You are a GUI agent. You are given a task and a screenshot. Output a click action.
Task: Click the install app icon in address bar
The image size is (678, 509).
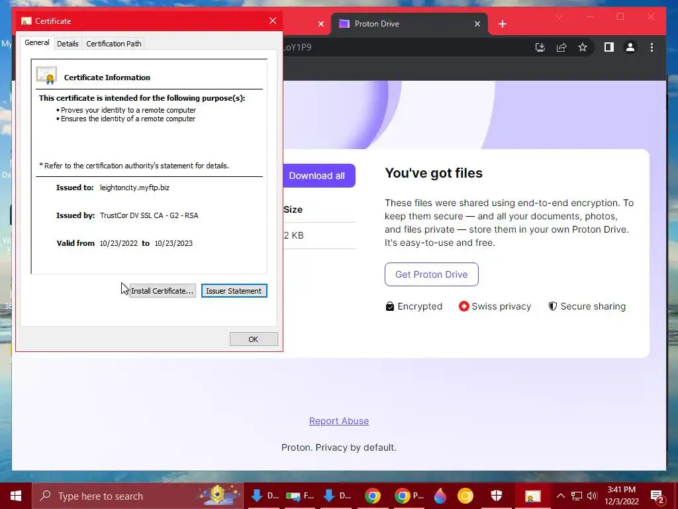tap(540, 47)
